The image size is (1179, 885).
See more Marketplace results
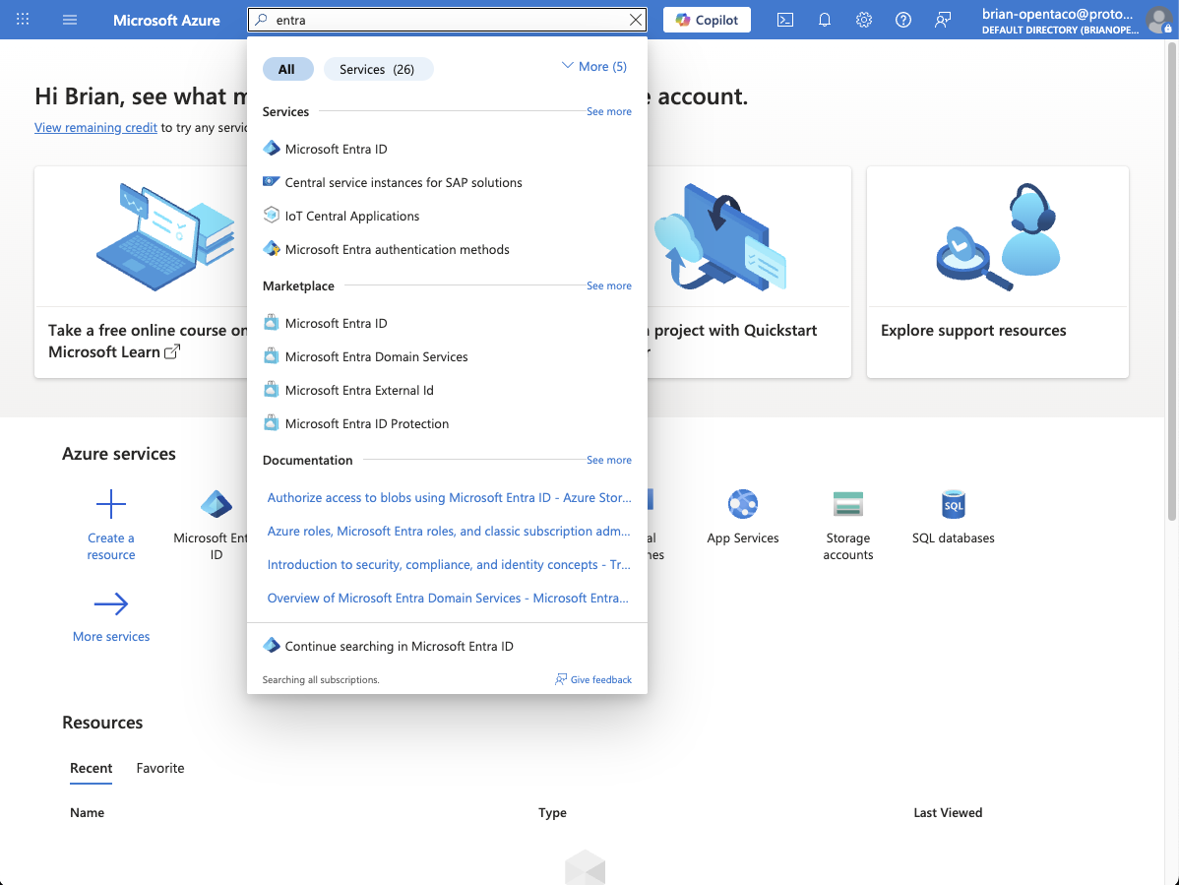[x=609, y=285]
